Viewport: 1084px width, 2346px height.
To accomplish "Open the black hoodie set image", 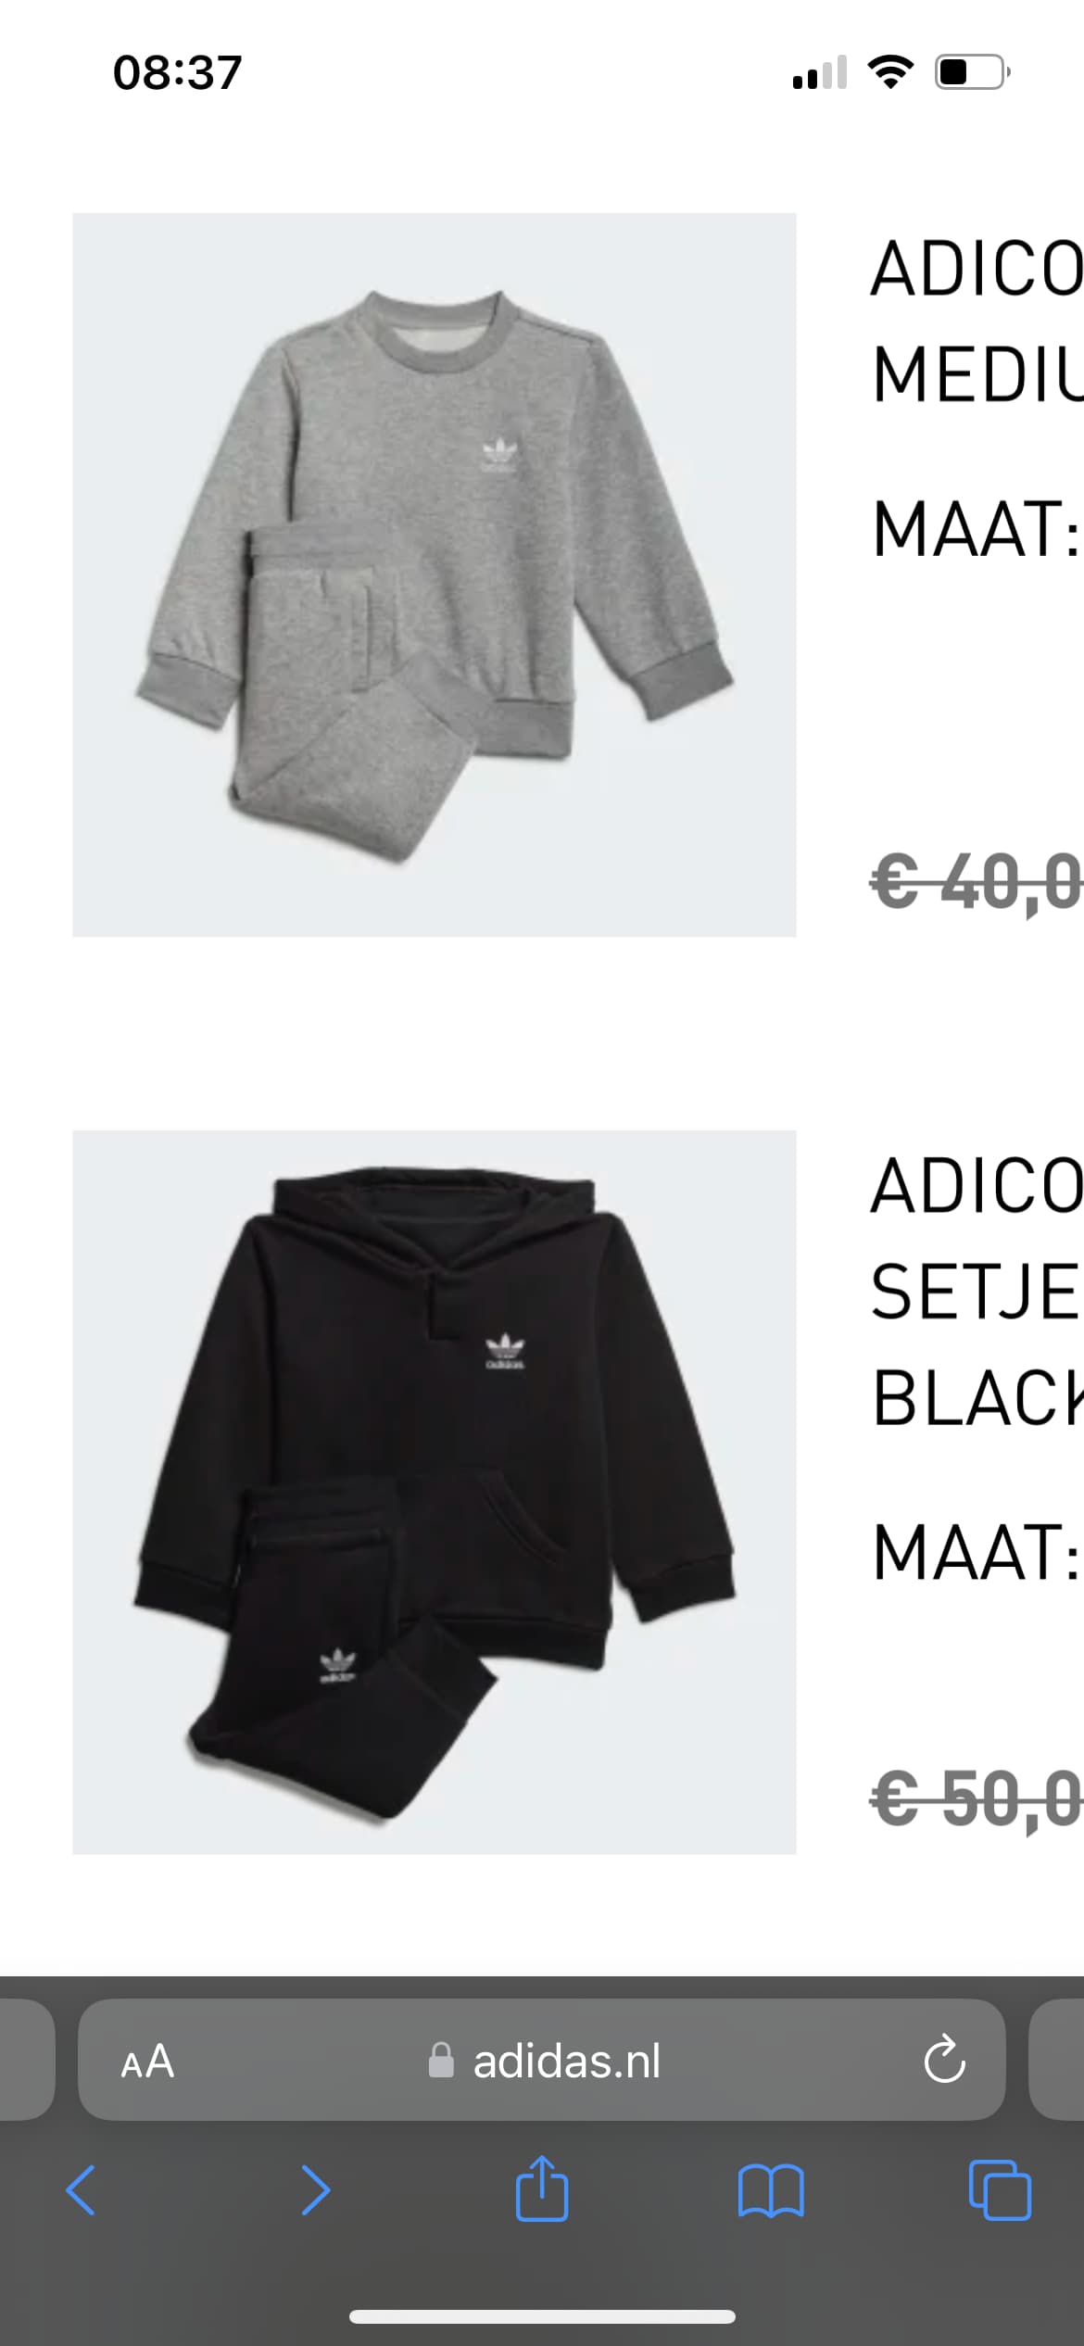I will click(435, 1492).
